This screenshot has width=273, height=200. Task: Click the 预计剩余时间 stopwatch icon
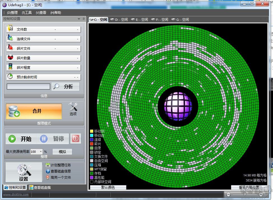pos(10,76)
